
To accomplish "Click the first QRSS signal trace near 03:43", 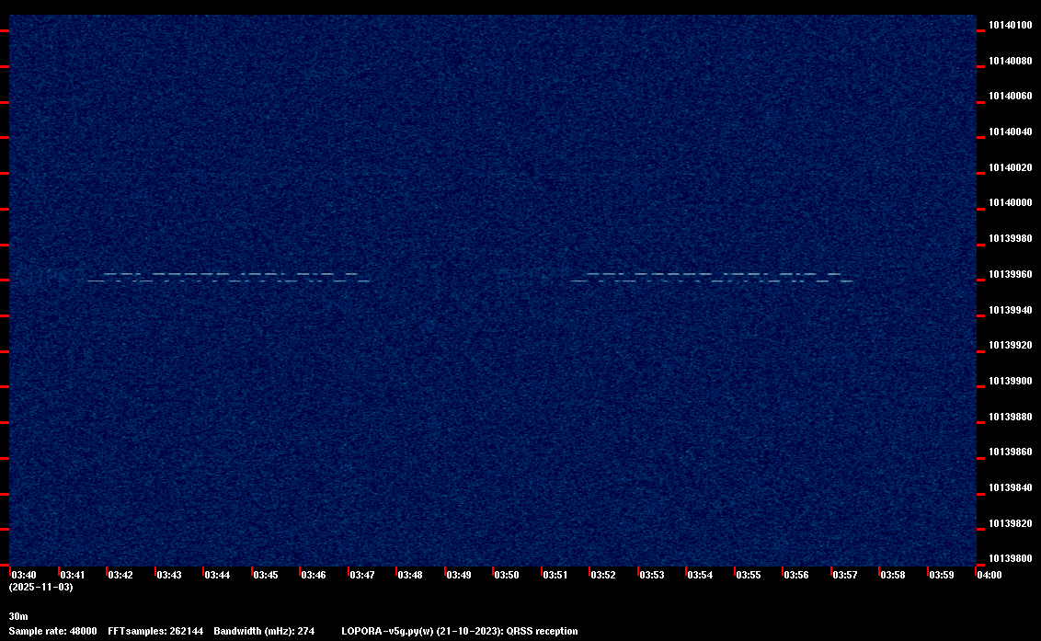I will click(x=229, y=278).
